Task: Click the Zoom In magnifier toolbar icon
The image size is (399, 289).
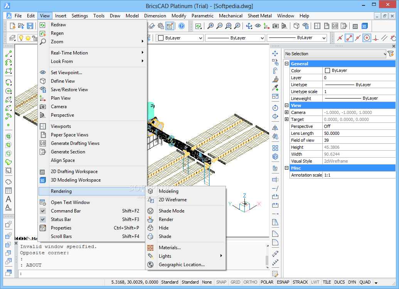Action: [210, 26]
